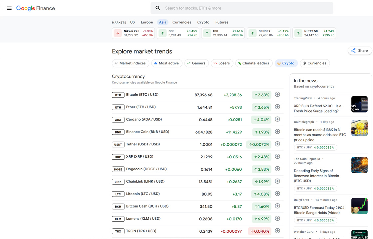
Task: Click BTC / JPY chip under Cointelegraph article
Action: point(315,147)
